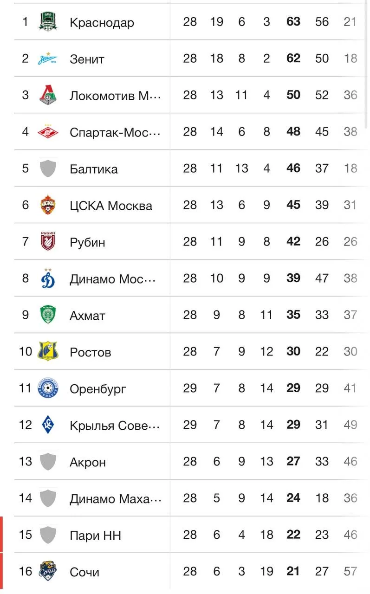Image resolution: width=370 pixels, height=594 pixels.
Task: Select the Спартак-Москва red diamond logo
Action: click(48, 132)
